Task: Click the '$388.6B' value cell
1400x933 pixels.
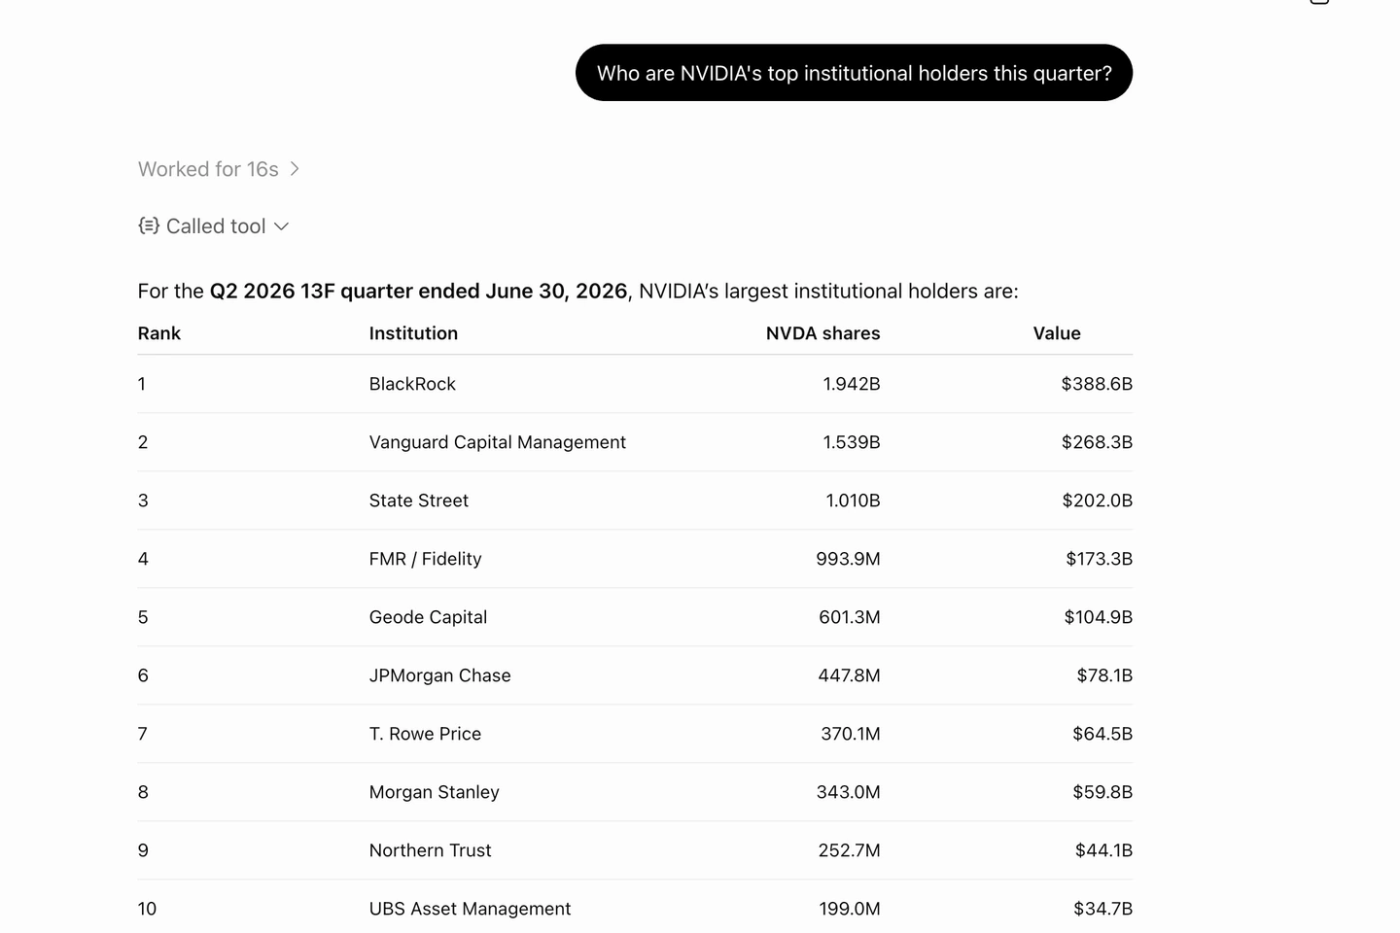Action: coord(1097,384)
